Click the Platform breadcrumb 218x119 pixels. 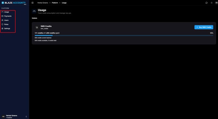click(x=55, y=3)
